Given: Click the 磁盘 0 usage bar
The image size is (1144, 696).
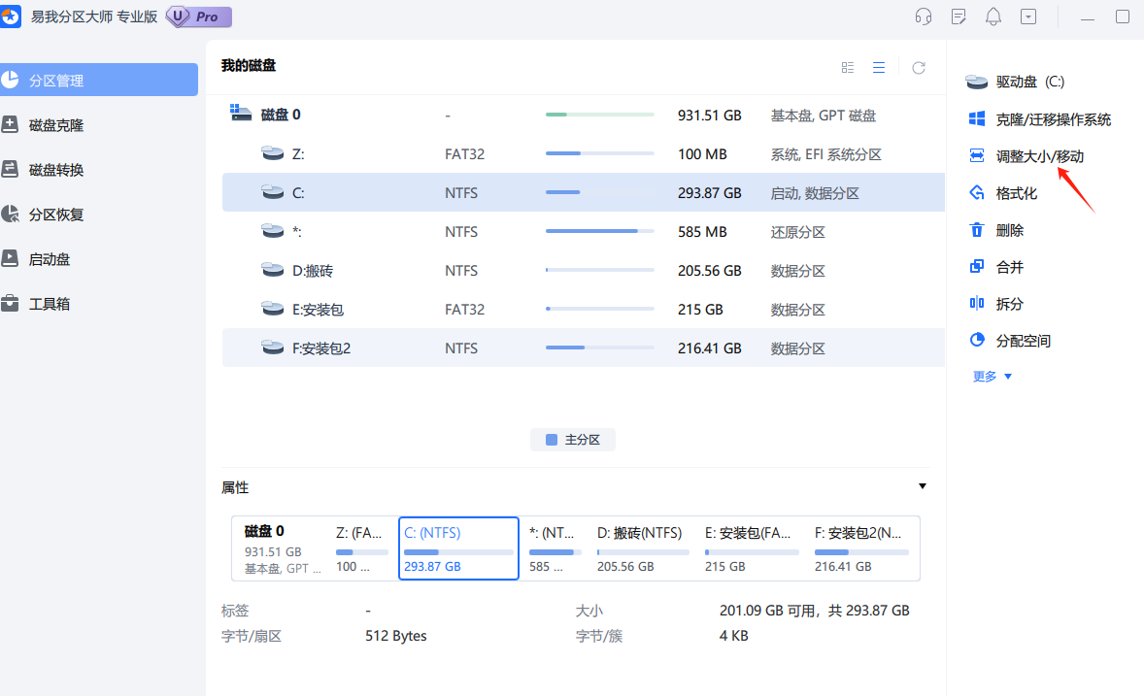Looking at the screenshot, I should (600, 115).
